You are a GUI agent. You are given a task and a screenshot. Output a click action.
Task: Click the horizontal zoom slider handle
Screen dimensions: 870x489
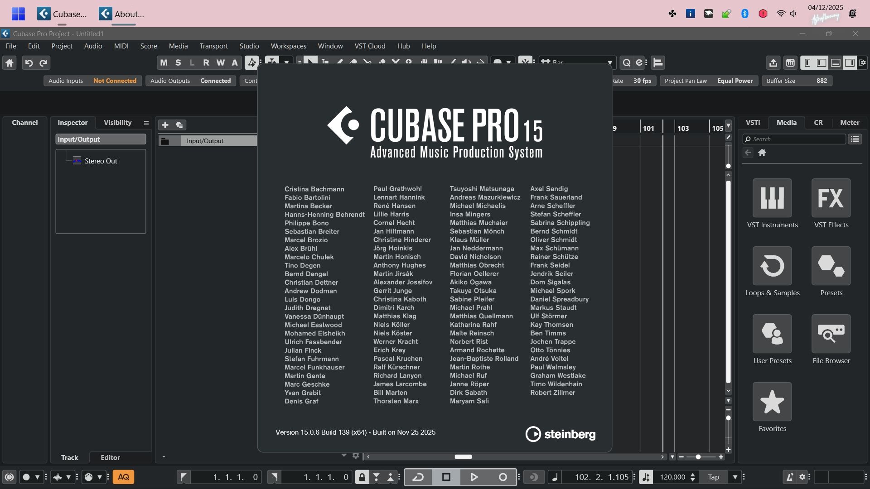[698, 457]
